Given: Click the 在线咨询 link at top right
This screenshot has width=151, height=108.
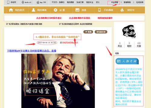Looking at the screenshot, I should (140, 2).
